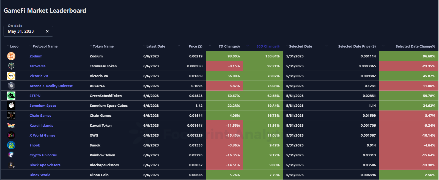Click the Victoria VR logo icon

[11, 76]
